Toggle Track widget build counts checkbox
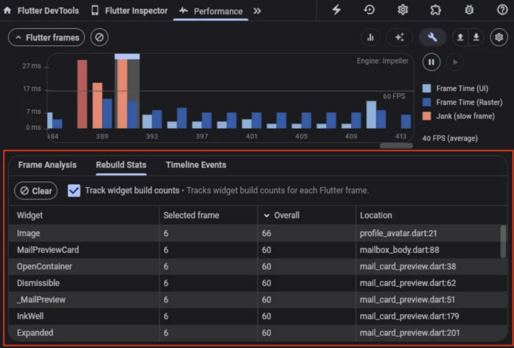The image size is (514, 348). (x=74, y=191)
